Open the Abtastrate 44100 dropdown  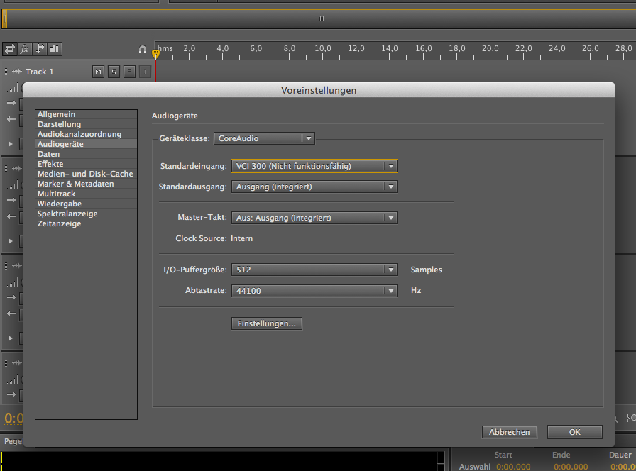point(314,291)
